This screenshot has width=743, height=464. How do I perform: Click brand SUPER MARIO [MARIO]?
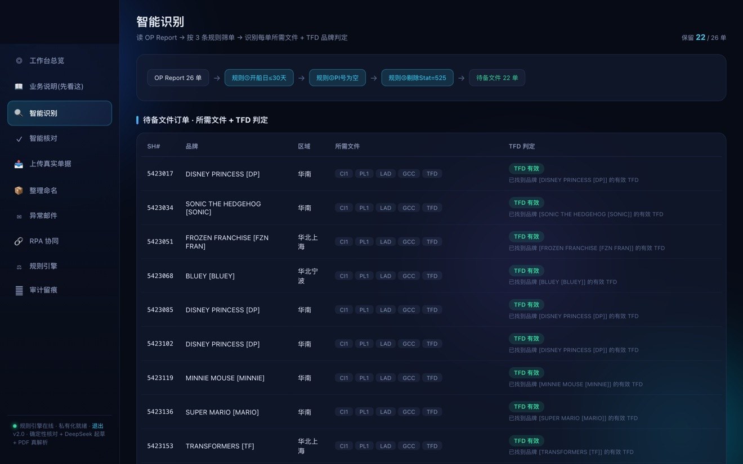tap(222, 412)
